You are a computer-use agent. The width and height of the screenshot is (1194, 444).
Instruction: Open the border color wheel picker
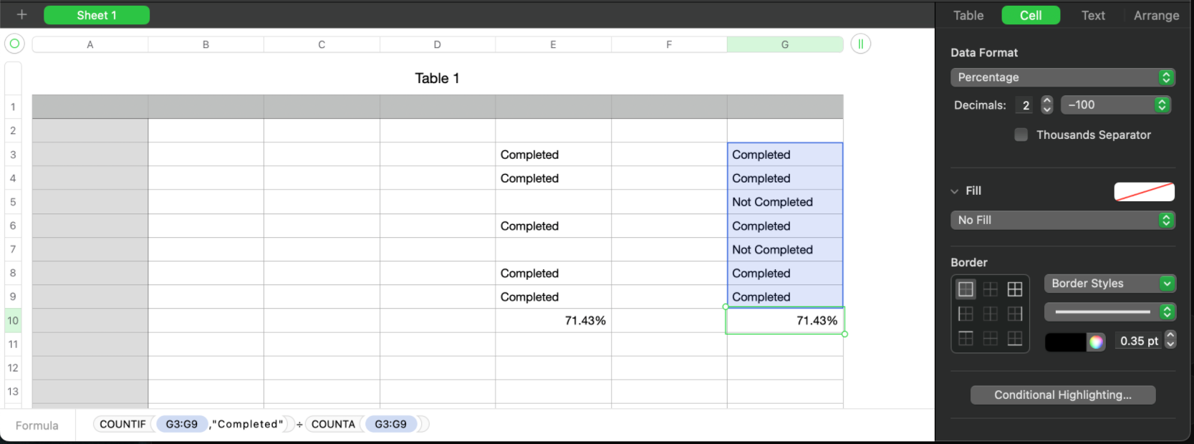(1096, 342)
